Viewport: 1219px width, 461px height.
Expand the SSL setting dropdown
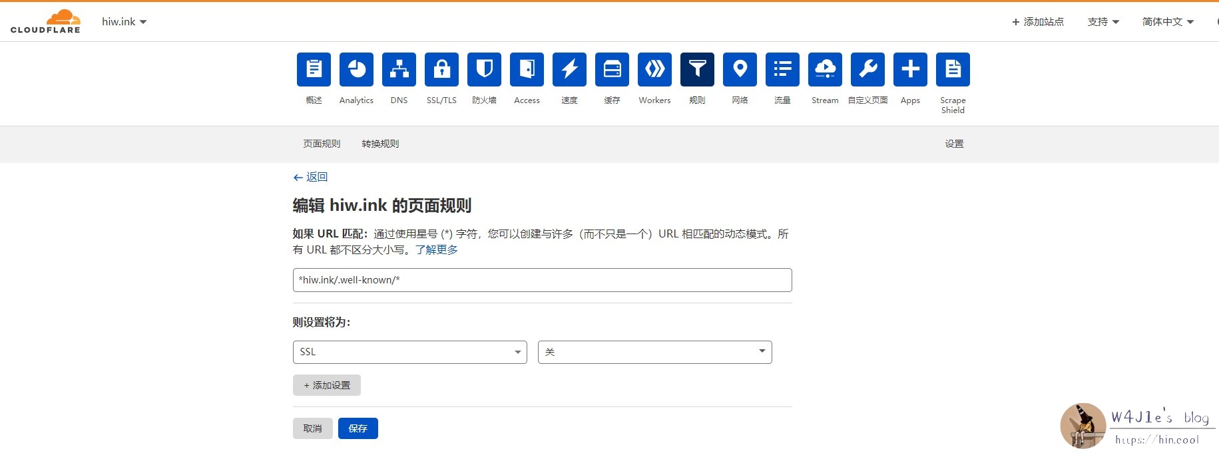click(x=409, y=352)
